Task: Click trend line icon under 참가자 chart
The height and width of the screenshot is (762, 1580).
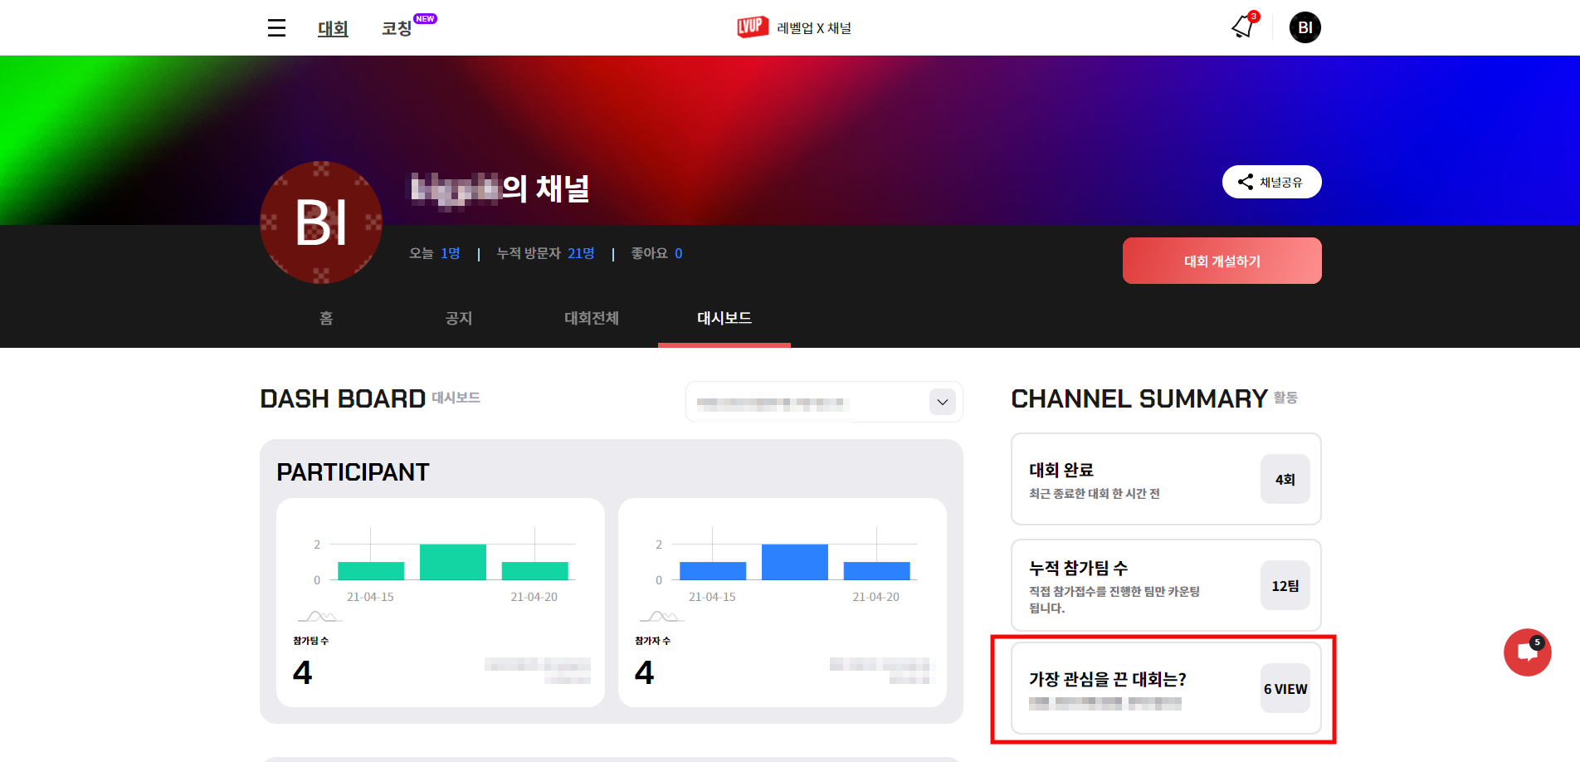Action: [661, 616]
